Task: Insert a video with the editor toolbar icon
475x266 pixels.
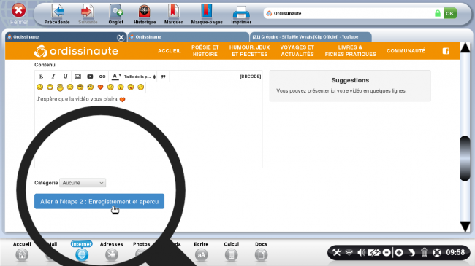Action: 90,77
